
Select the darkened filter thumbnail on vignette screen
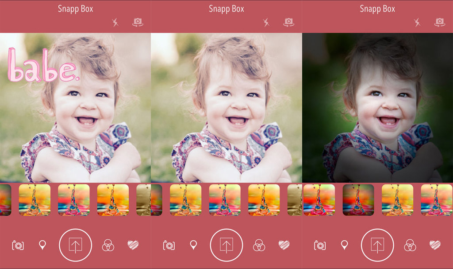[x=358, y=200]
